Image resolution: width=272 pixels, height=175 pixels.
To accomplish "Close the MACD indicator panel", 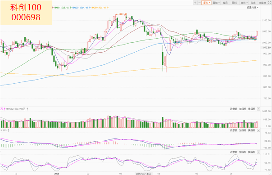I will (x=258, y=130).
